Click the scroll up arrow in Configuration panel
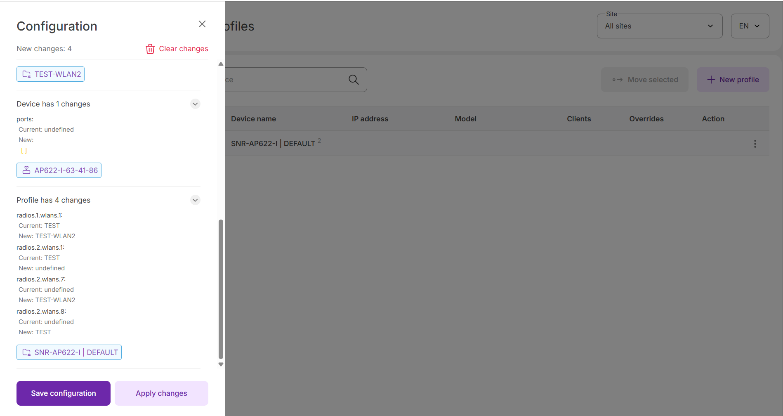 (221, 64)
